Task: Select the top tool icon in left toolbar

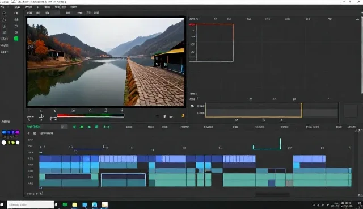Action: pos(4,14)
